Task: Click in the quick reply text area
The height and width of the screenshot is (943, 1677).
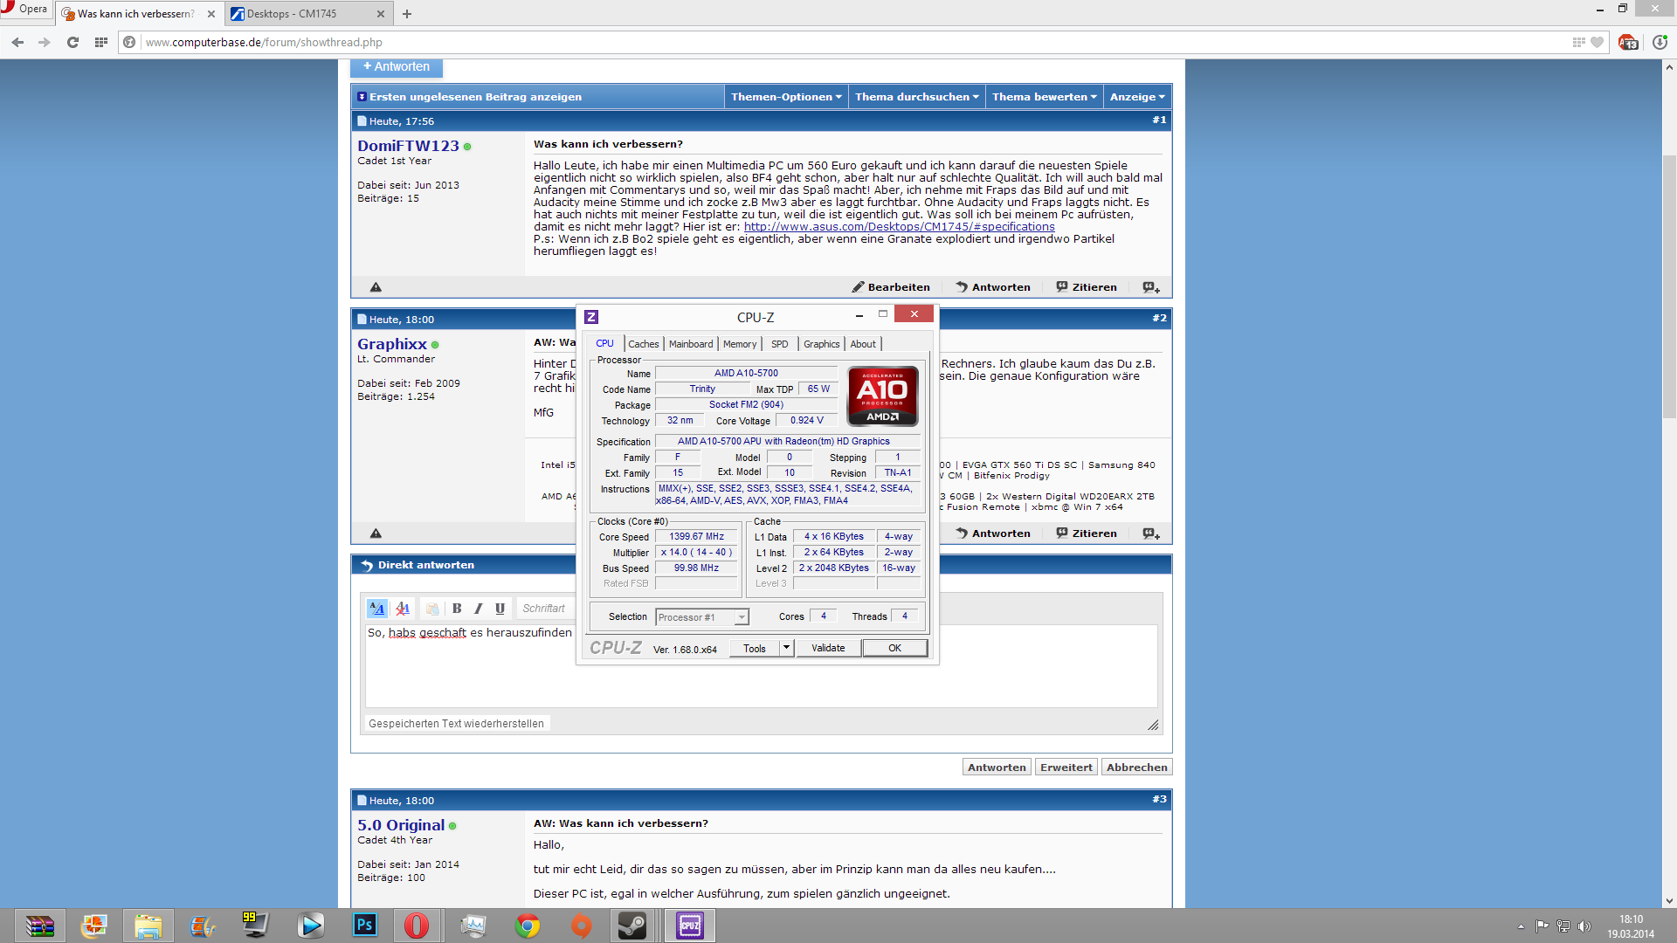Action: tap(762, 665)
